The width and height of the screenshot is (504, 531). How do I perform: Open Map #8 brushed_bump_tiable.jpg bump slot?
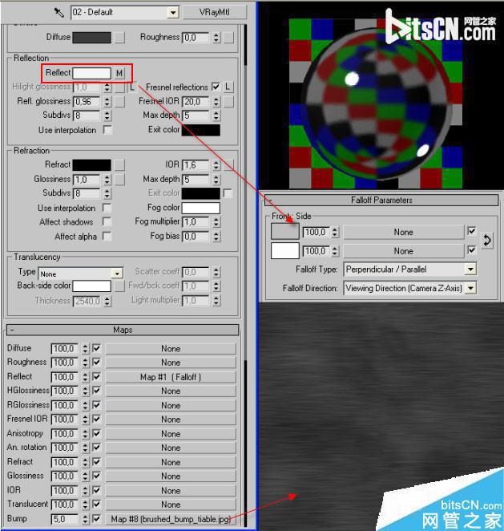pos(171,519)
